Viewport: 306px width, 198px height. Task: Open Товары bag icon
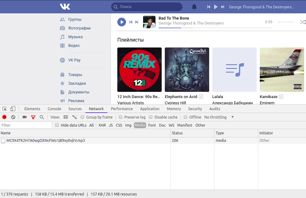click(x=62, y=74)
